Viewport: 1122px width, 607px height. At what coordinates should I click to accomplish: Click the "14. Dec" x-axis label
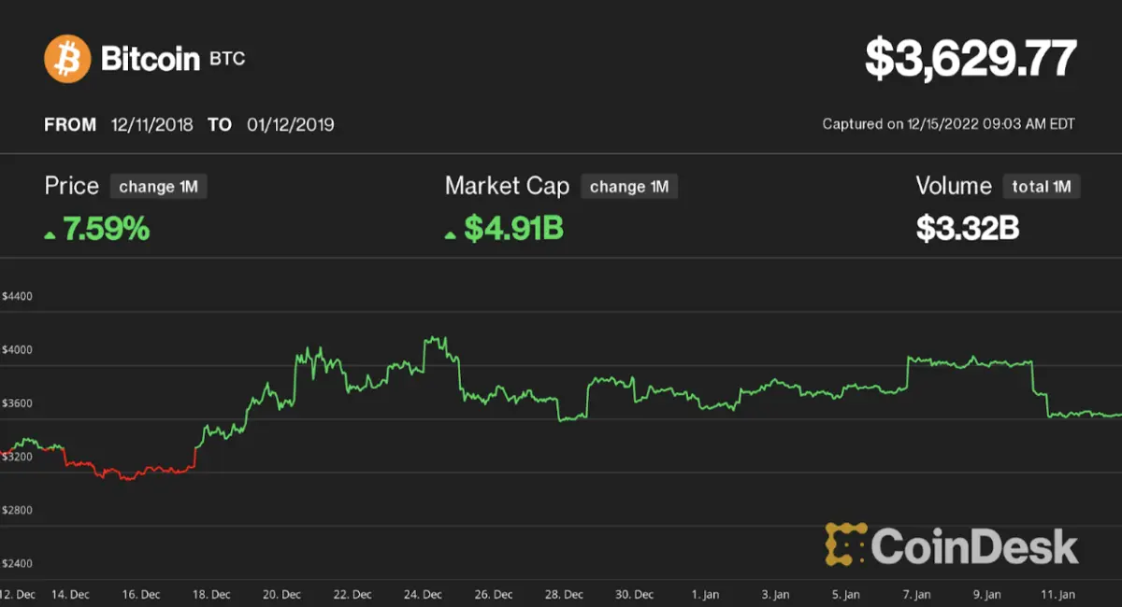tap(71, 594)
